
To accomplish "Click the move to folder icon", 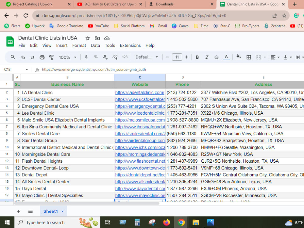I will tap(97, 38).
